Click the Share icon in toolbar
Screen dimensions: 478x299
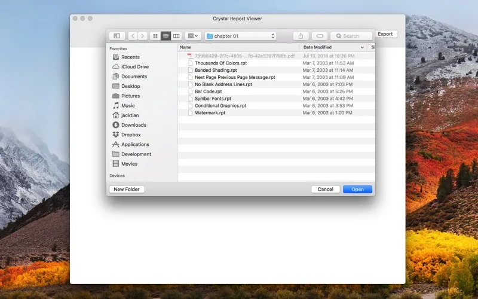click(x=301, y=36)
